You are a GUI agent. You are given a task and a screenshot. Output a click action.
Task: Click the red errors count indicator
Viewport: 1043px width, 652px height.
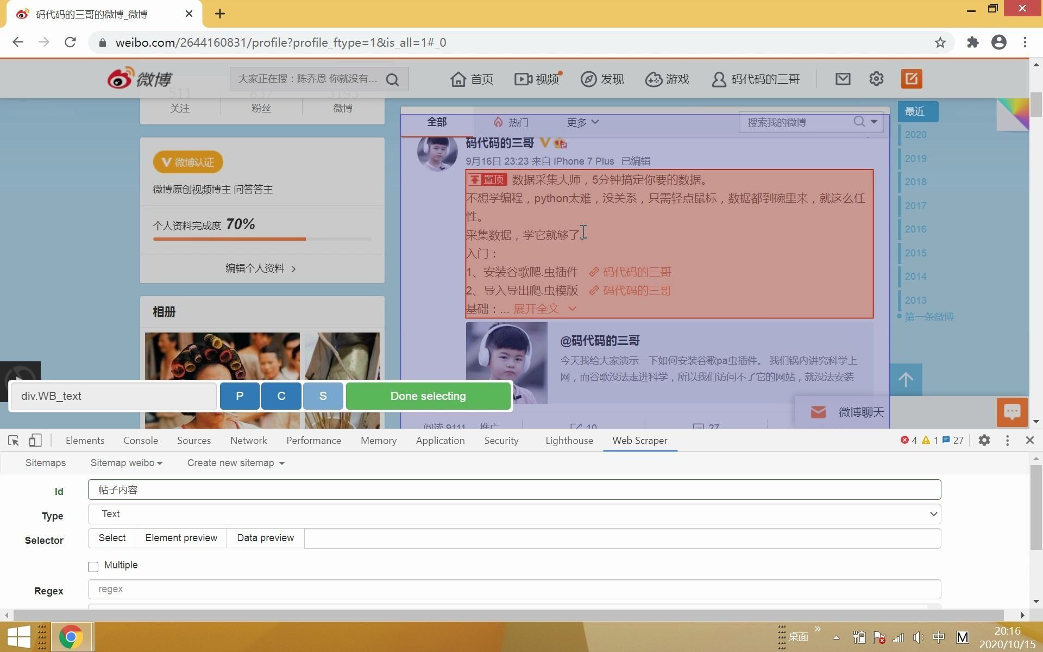(x=909, y=441)
